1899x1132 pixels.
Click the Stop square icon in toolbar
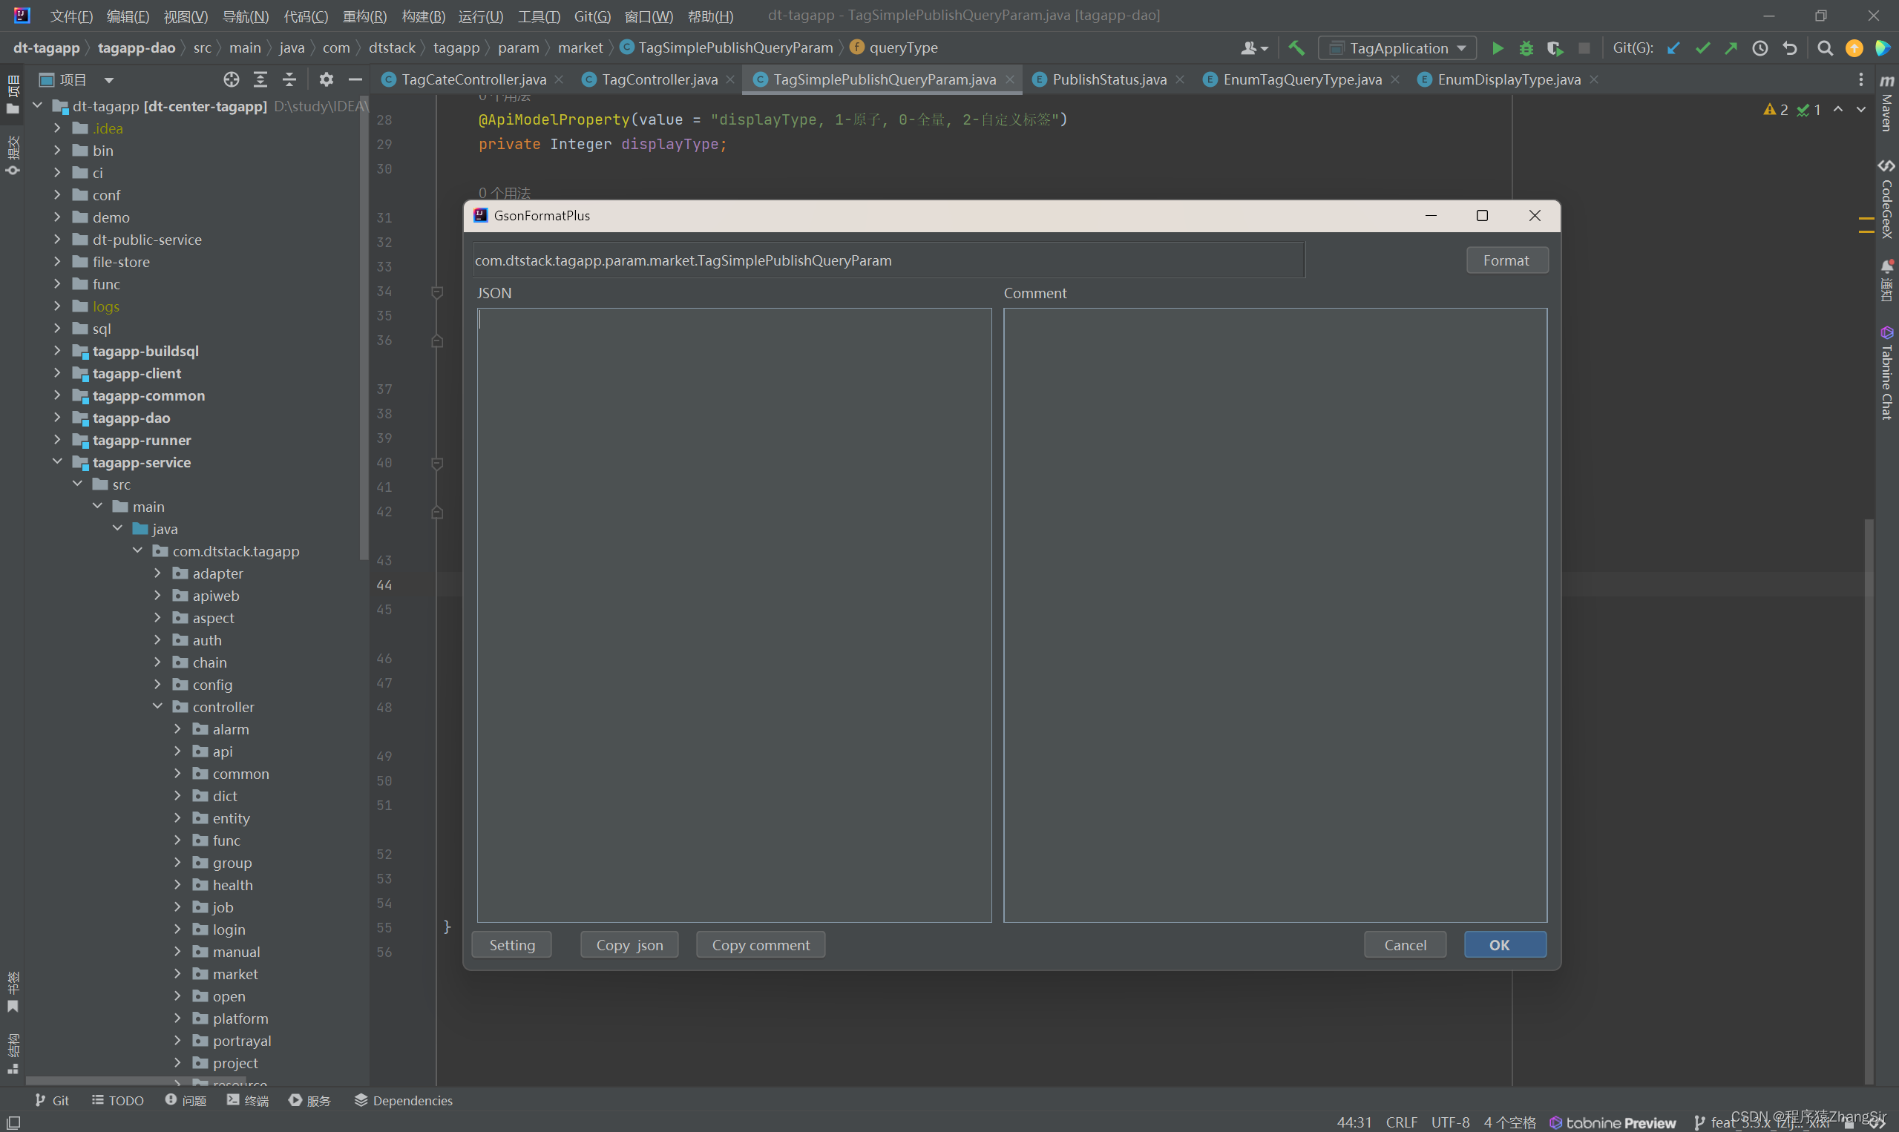pos(1584,48)
